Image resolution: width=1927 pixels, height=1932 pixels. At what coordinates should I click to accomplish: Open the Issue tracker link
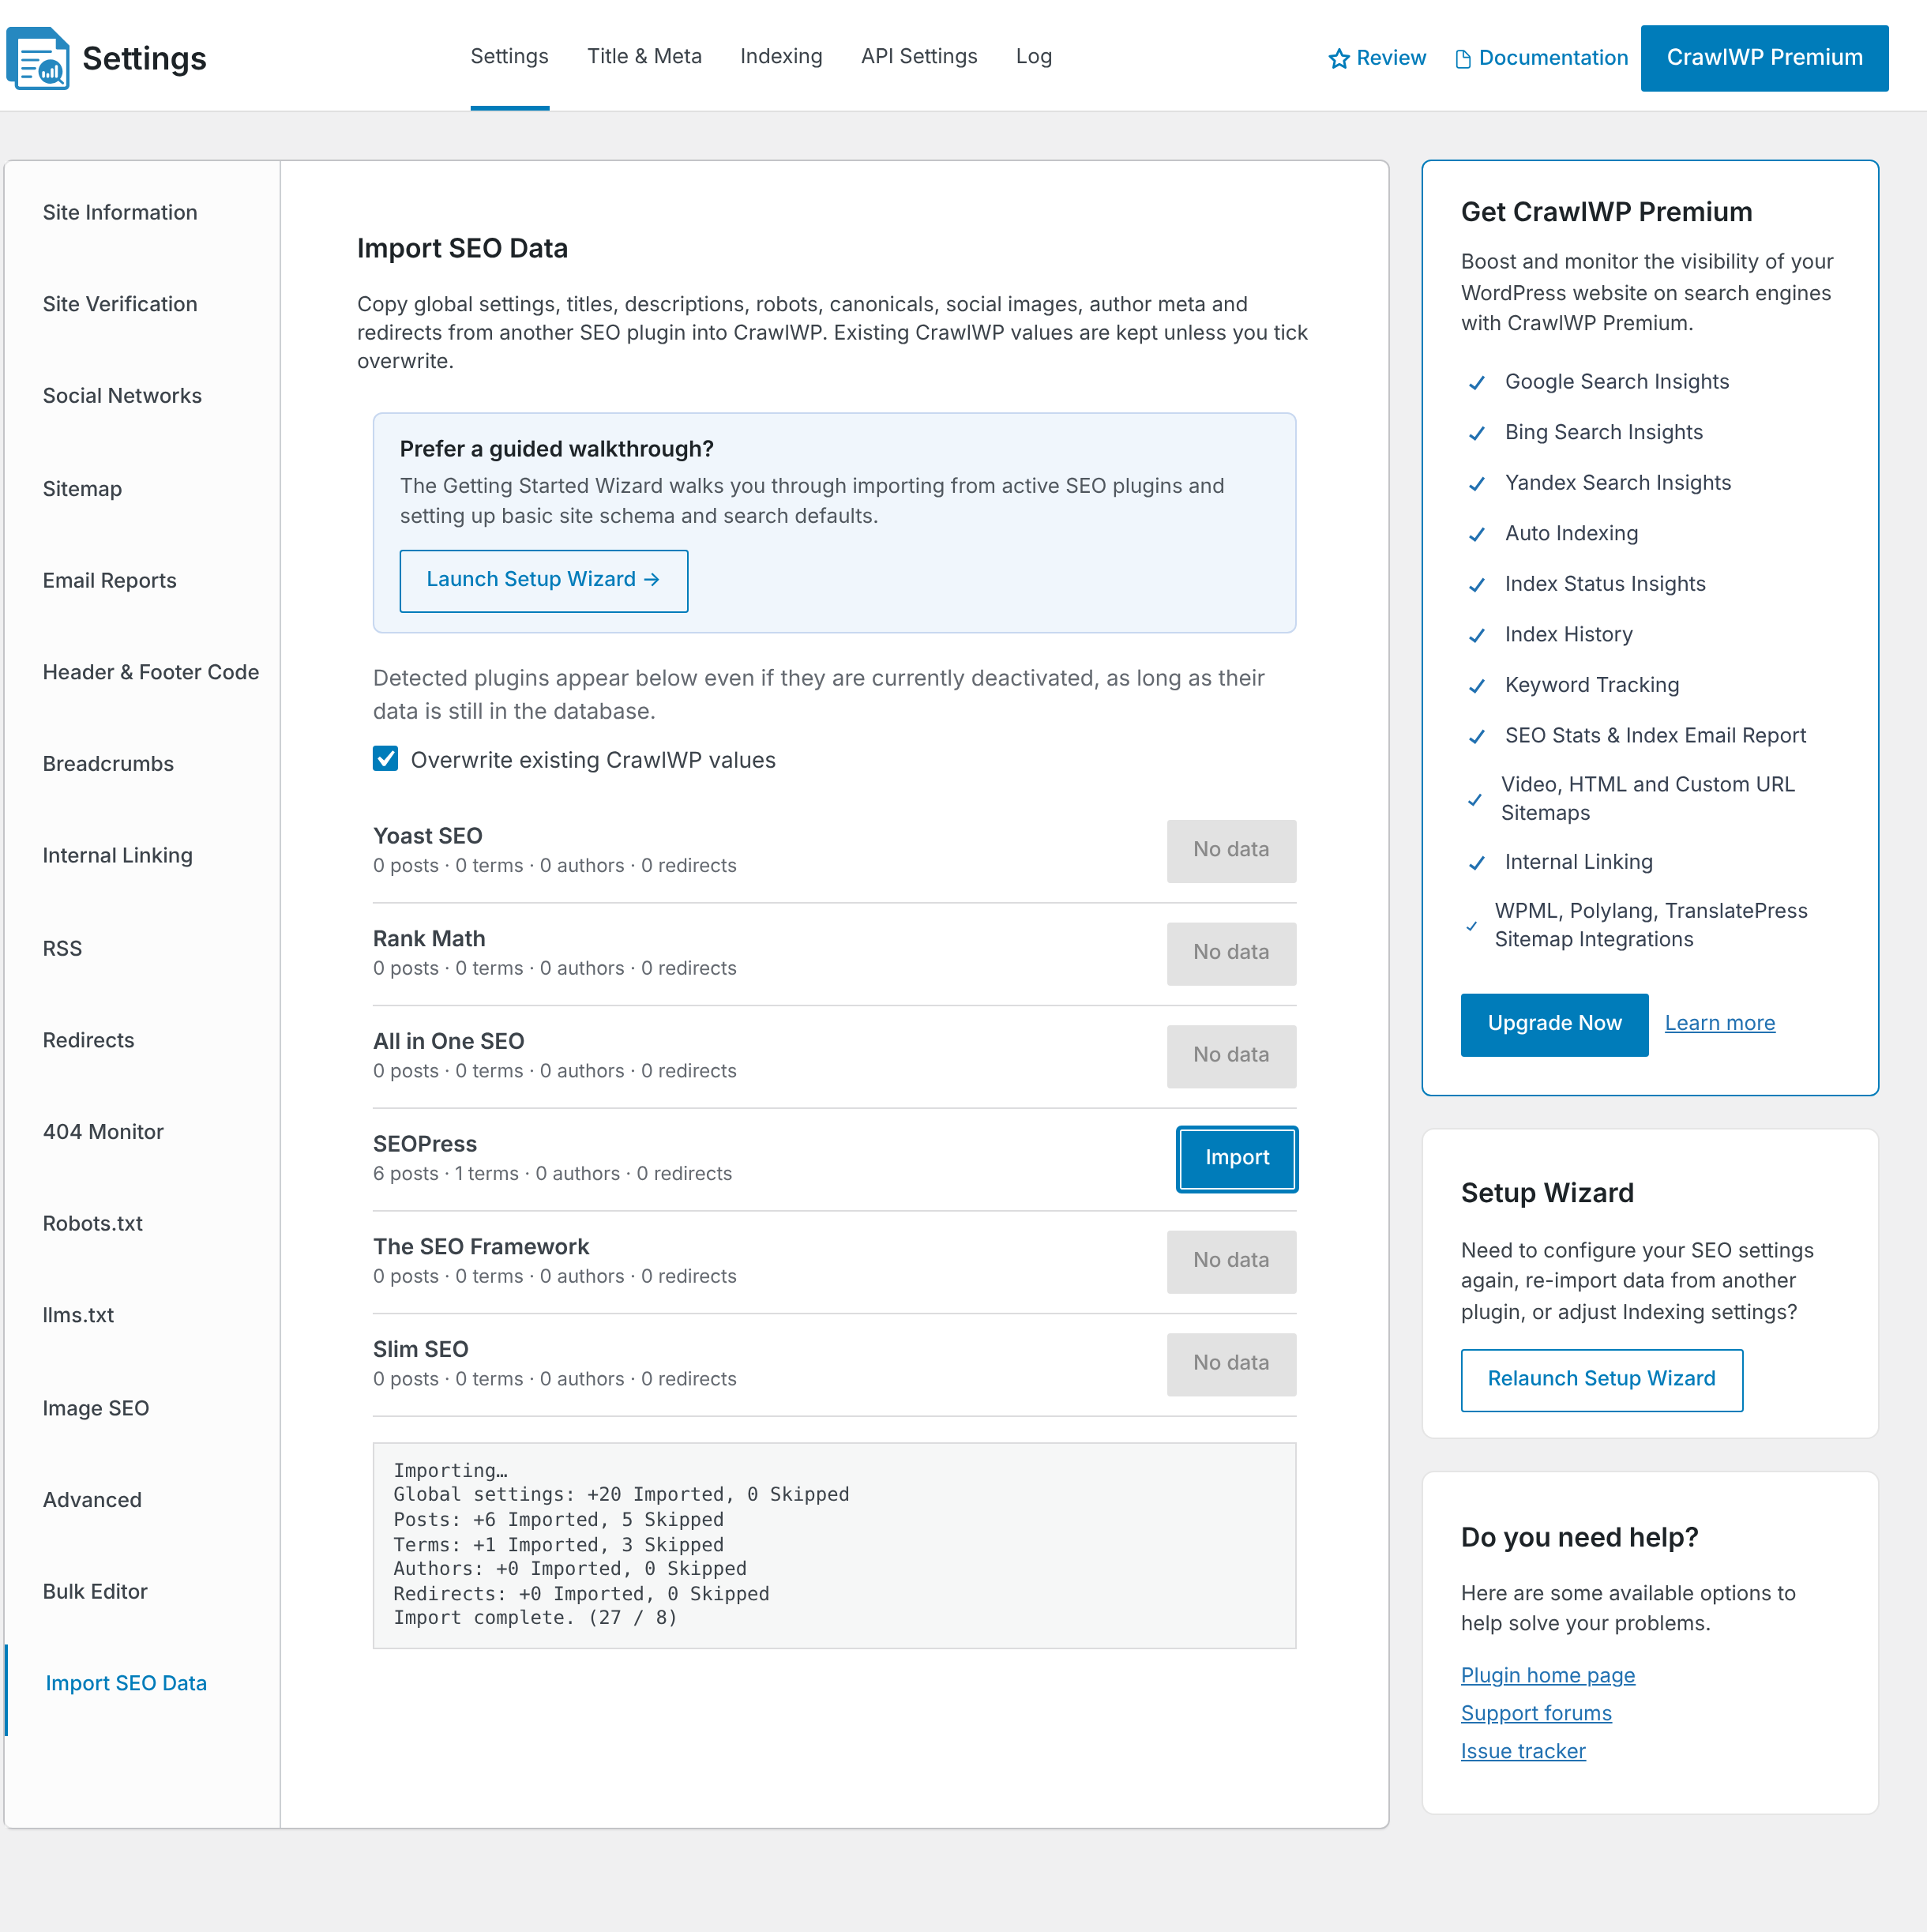pyautogui.click(x=1523, y=1751)
